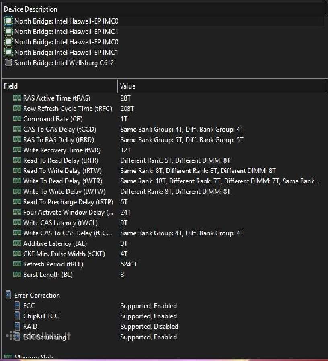Screen dimensions: 328x361
Task: Select the ChipKill ECC row's 'Supported, Enabled' value
Action: pos(149,316)
